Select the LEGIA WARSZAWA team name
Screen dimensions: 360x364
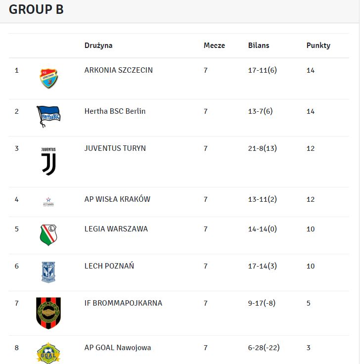[116, 229]
